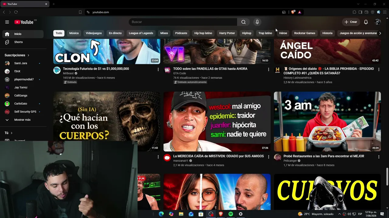The width and height of the screenshot is (389, 218).
Task: Open History Latinoamérica channel avatar
Action: tap(277, 70)
